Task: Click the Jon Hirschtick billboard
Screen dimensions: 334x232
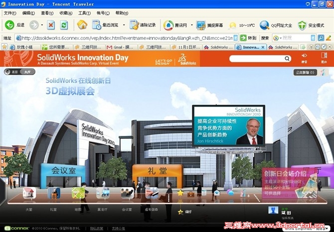Action: [x=229, y=125]
